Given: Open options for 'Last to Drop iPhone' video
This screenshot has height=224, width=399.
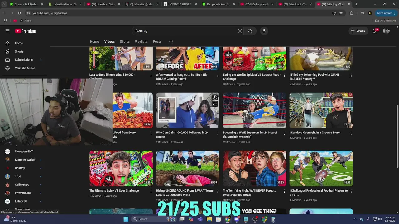Looking at the screenshot, I should (151, 75).
